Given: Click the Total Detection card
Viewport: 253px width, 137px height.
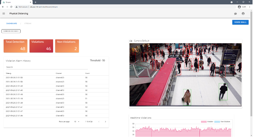Looking at the screenshot, I should pyautogui.click(x=16, y=46).
